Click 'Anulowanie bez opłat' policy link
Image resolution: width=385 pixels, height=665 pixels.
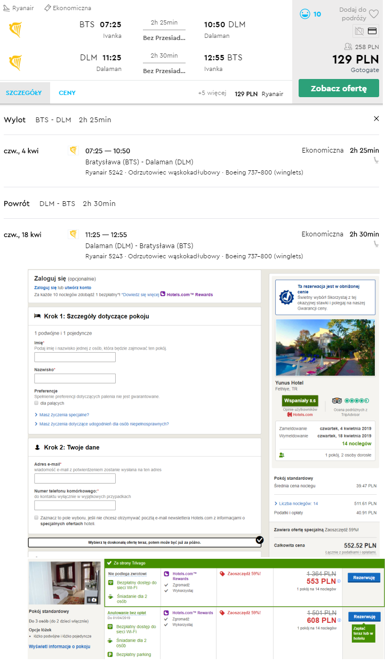(127, 613)
